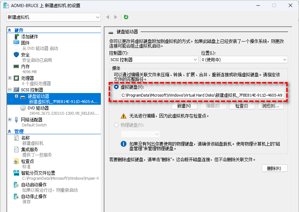Click the 网络适配器 icon
Viewport: 299px width, 212px height.
tap(16, 120)
